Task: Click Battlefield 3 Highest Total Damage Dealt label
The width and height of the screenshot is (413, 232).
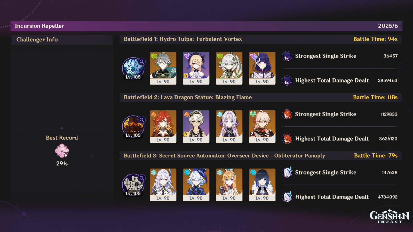Action: (x=332, y=197)
